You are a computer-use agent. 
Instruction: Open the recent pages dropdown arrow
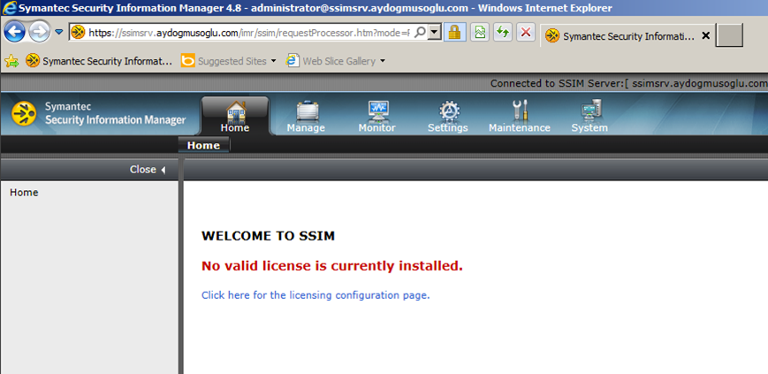click(x=59, y=32)
